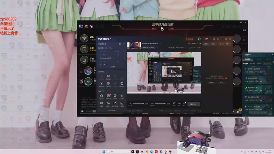
Task: Add a new scene with the plus icon
Action: [x=124, y=48]
